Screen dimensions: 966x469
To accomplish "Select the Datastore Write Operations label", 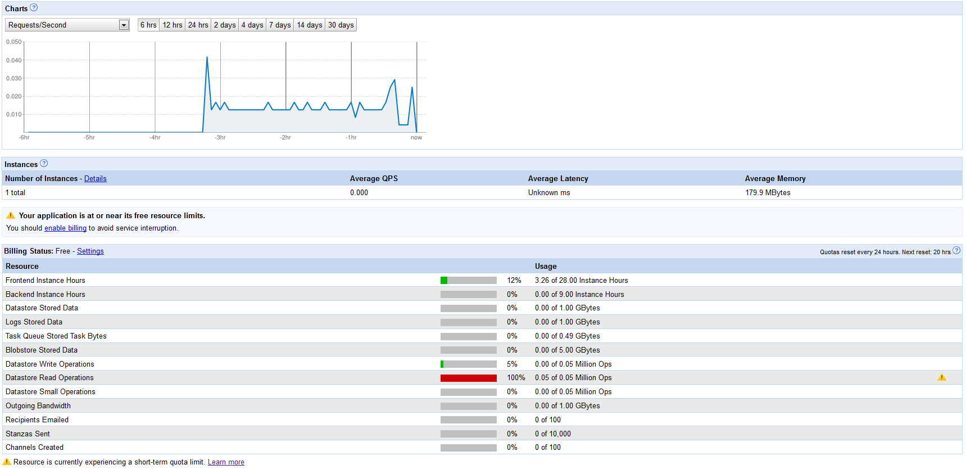I will pos(50,364).
